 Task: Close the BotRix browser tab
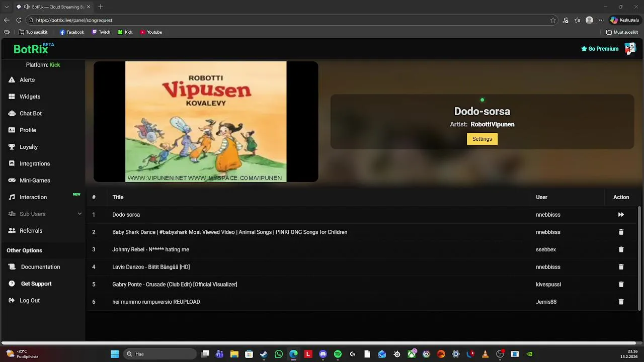tap(89, 7)
